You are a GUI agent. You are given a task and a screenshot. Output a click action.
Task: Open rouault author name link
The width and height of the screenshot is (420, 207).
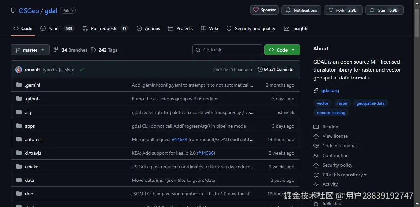(x=32, y=70)
